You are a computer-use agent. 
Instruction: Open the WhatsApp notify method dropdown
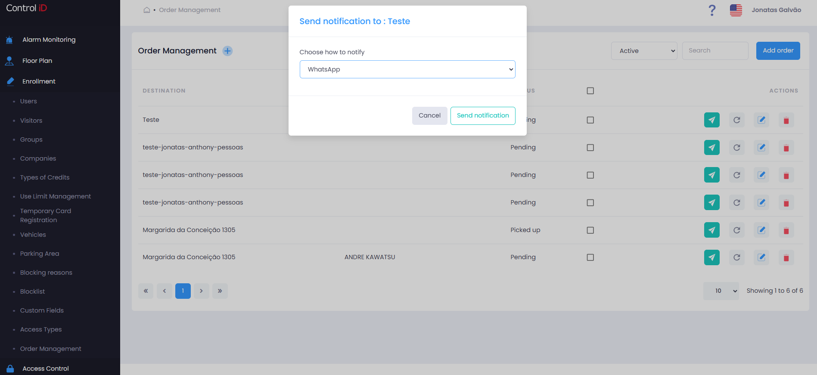[x=407, y=69]
